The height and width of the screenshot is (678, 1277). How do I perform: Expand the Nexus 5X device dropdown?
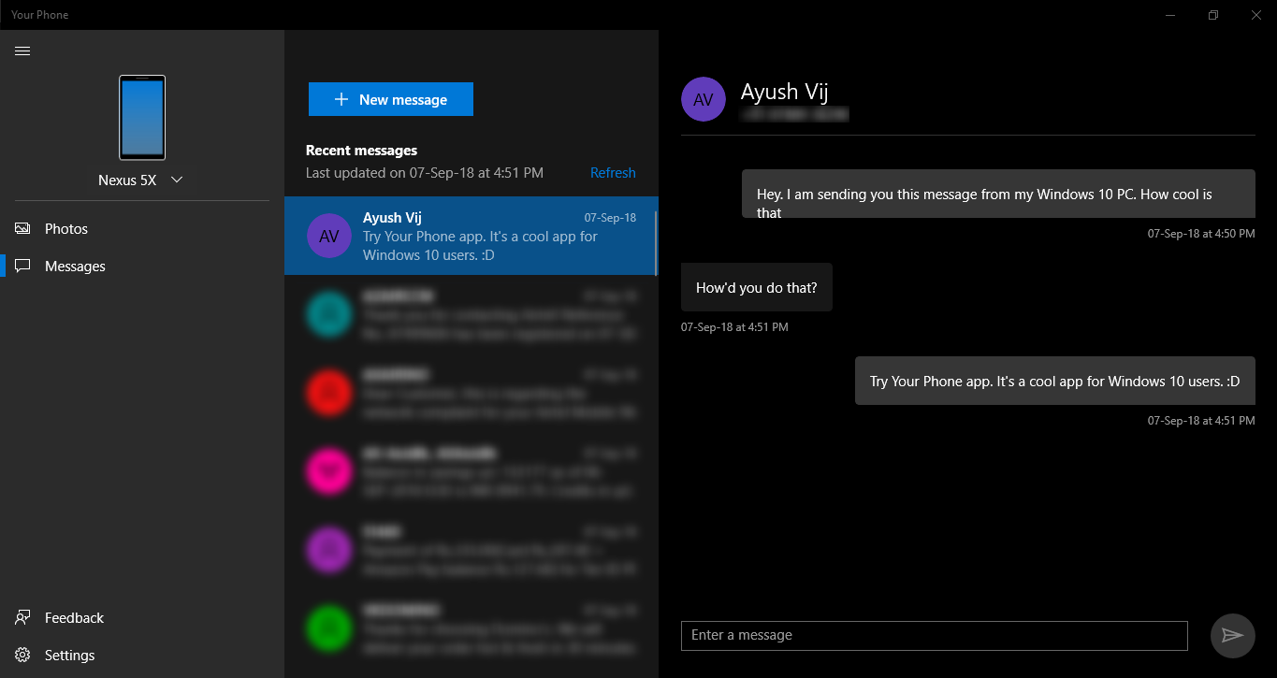click(176, 180)
